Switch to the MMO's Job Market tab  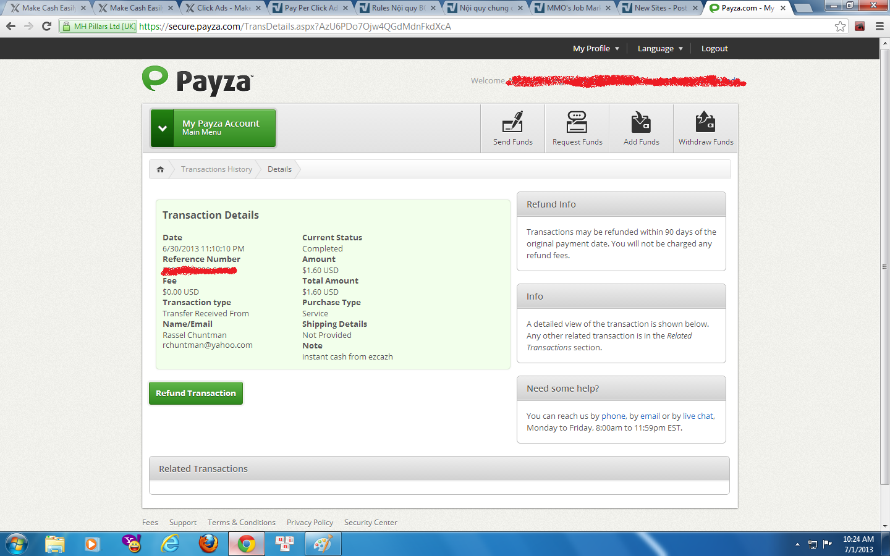tap(574, 8)
